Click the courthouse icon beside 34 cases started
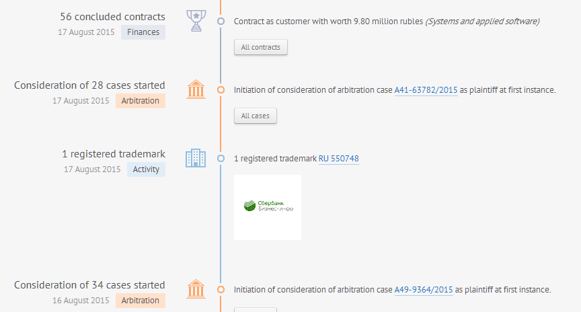This screenshot has height=312, width=581. [196, 289]
